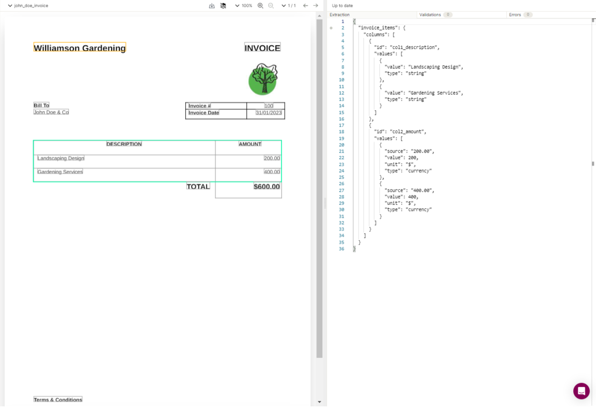
Task: Click the document viewer vertical scrollbar thumb
Action: pyautogui.click(x=319, y=189)
